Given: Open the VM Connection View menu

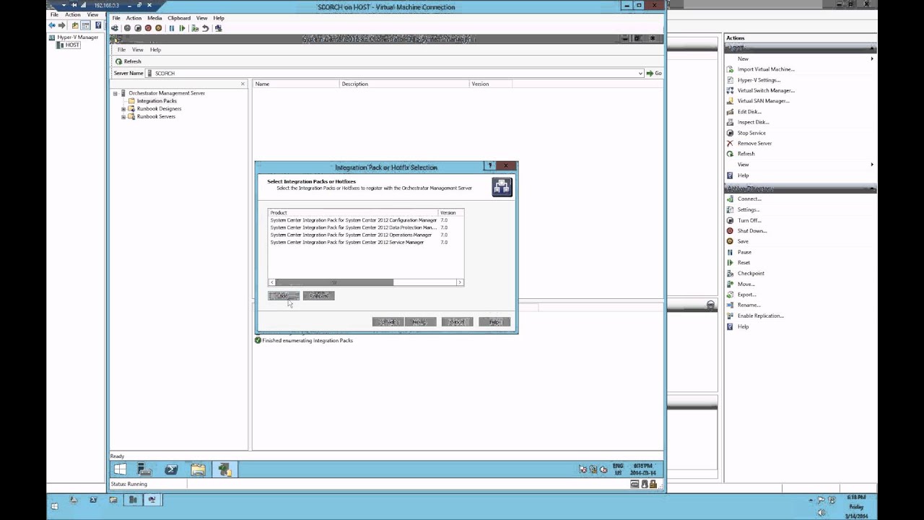Looking at the screenshot, I should click(x=201, y=18).
